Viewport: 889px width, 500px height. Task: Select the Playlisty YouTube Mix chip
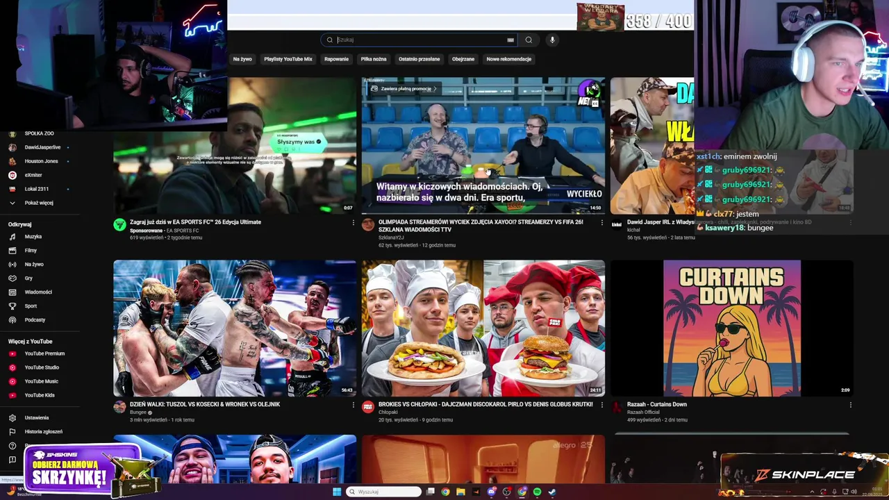tap(288, 59)
